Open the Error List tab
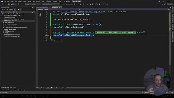174x98 pixels. coord(10,90)
